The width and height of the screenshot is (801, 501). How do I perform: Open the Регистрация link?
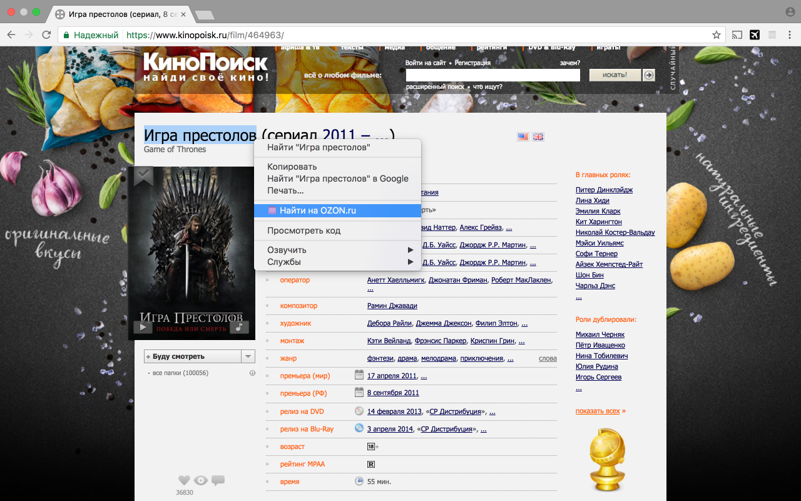(472, 63)
